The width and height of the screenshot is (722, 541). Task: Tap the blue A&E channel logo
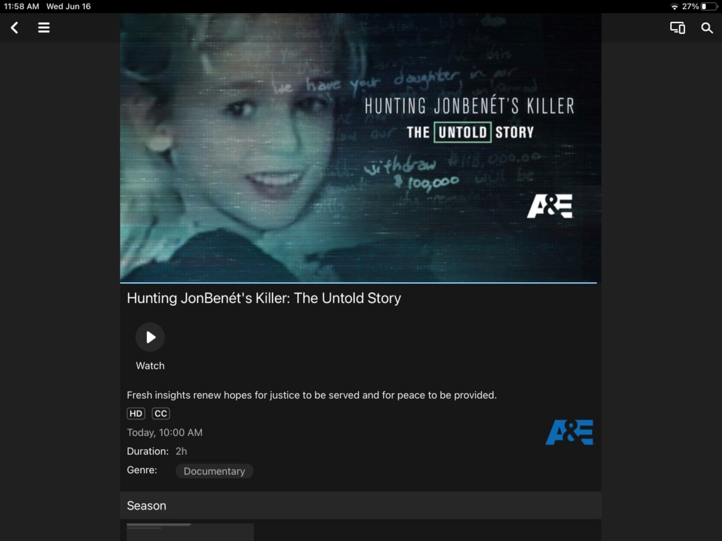[x=570, y=432]
